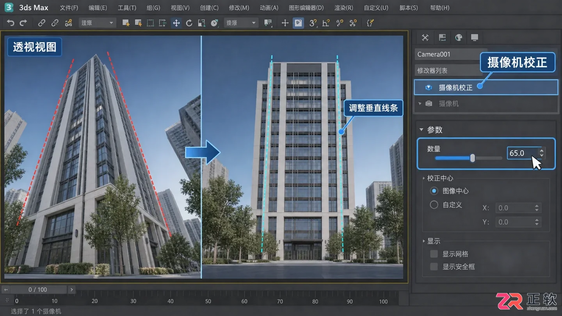Open the 文件(F) menu
Viewport: 562px width, 316px height.
69,8
